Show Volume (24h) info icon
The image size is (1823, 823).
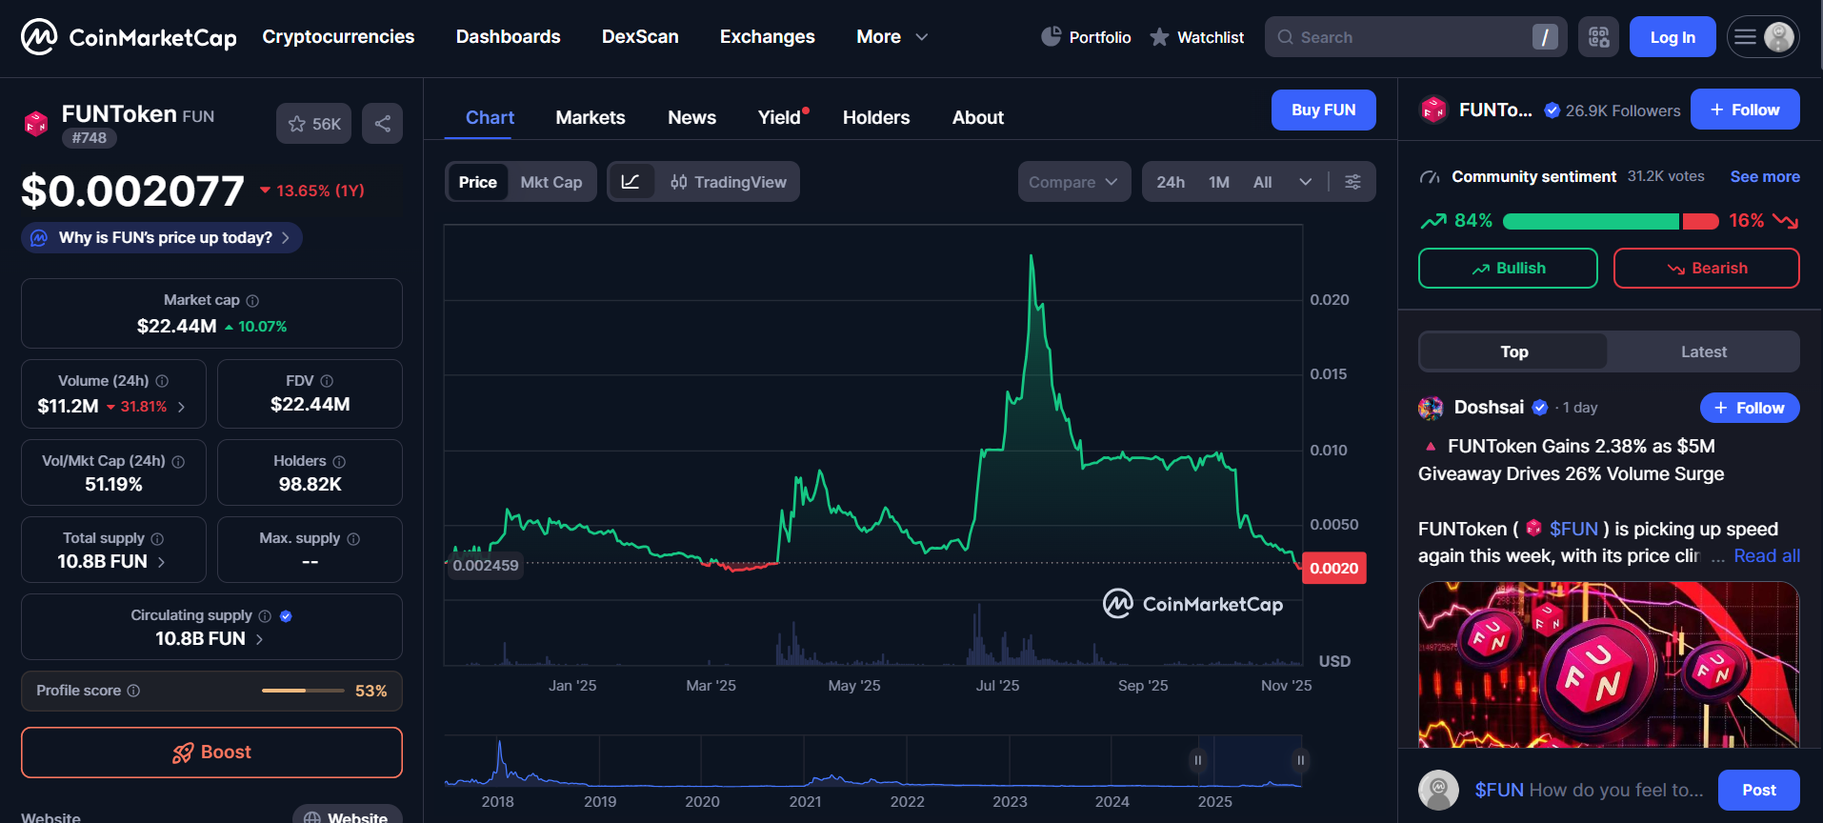pos(162,381)
